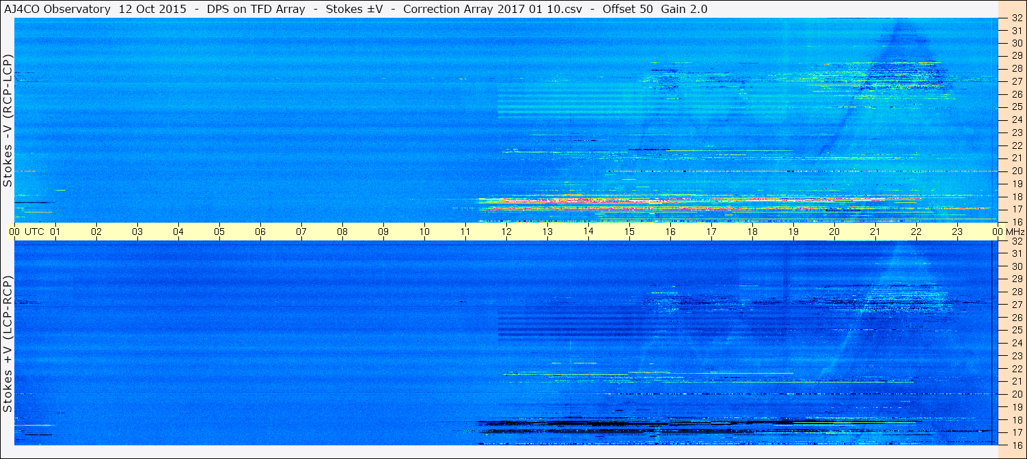Click the 23 hour marker on time axis

(957, 232)
